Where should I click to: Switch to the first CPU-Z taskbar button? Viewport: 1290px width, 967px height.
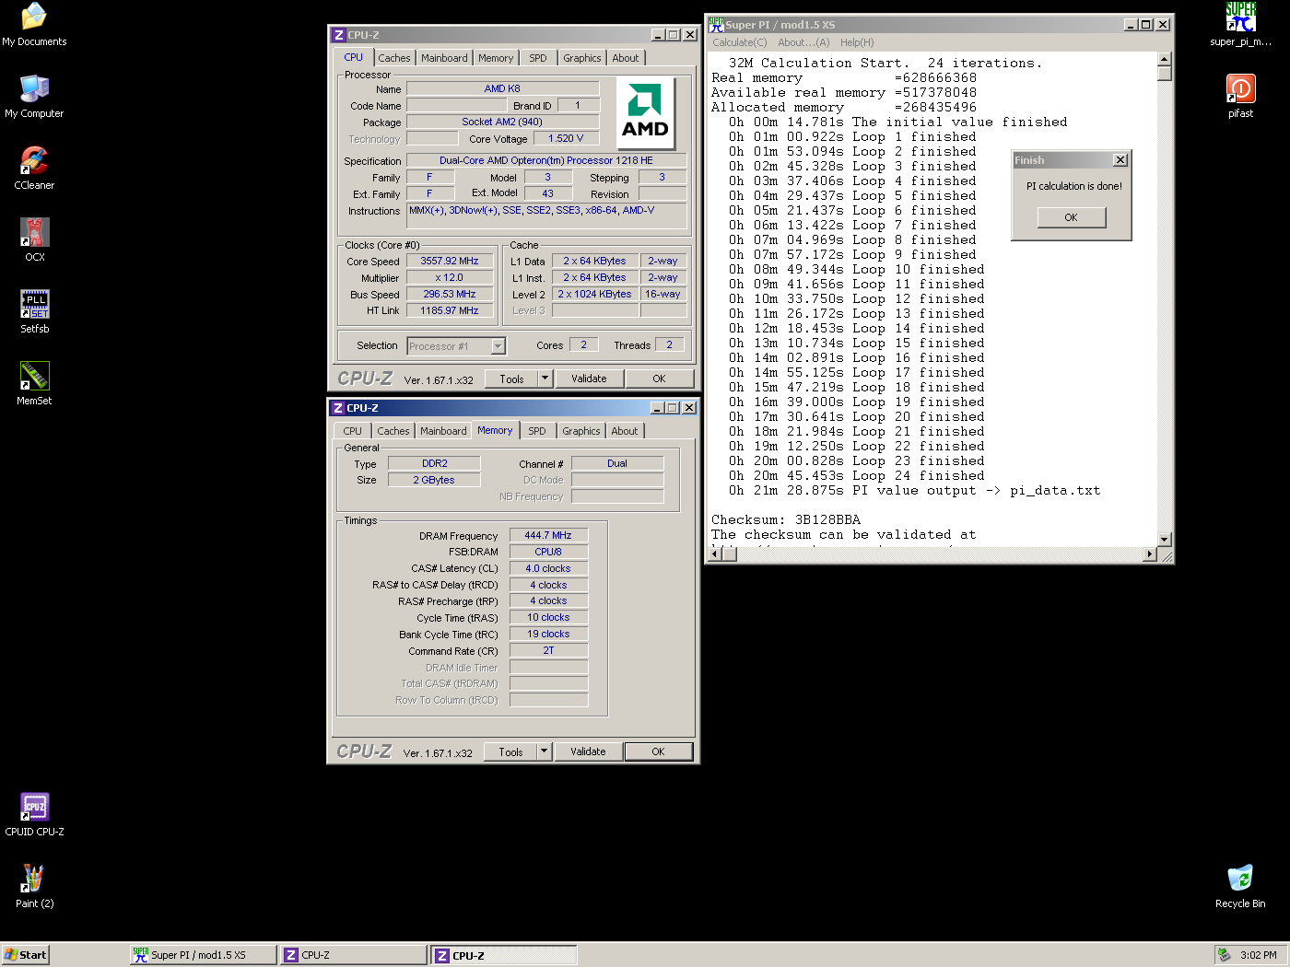[354, 955]
